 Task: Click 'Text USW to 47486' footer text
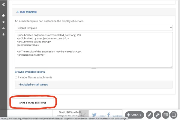click(70, 112)
